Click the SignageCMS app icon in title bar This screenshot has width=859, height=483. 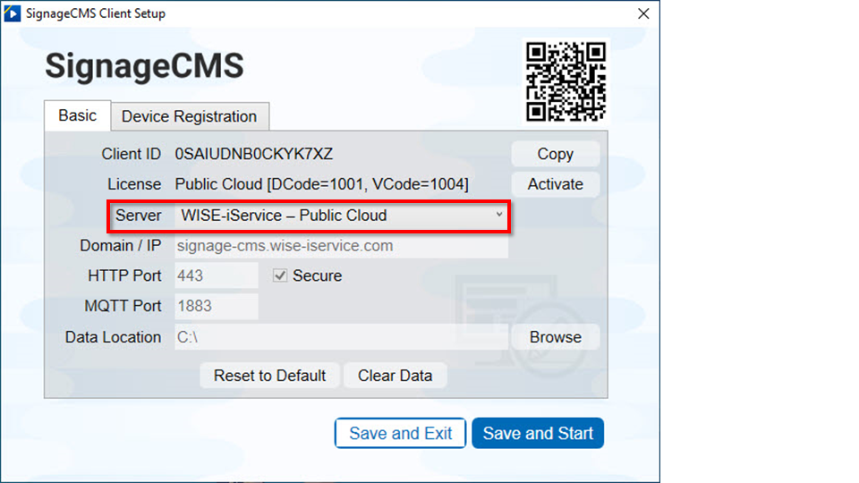13,13
